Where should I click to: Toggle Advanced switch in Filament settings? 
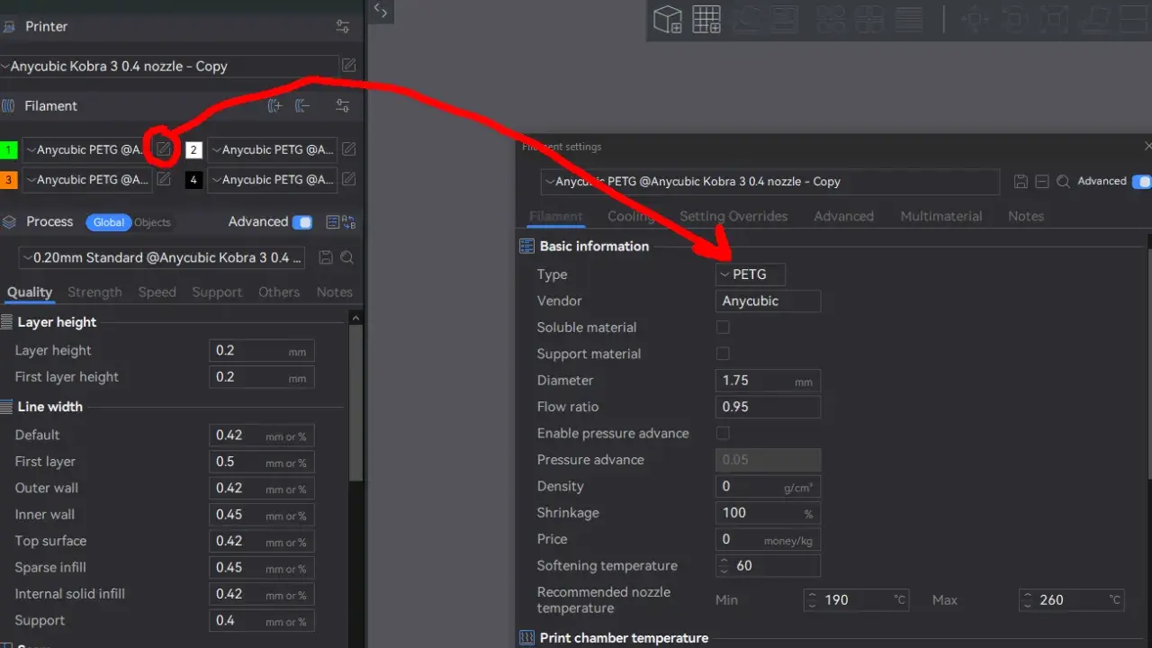1141,182
